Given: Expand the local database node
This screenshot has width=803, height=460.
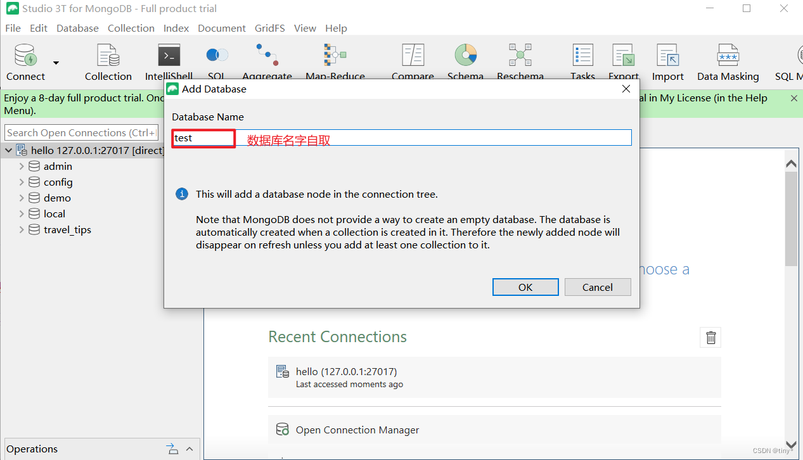Looking at the screenshot, I should click(x=22, y=214).
